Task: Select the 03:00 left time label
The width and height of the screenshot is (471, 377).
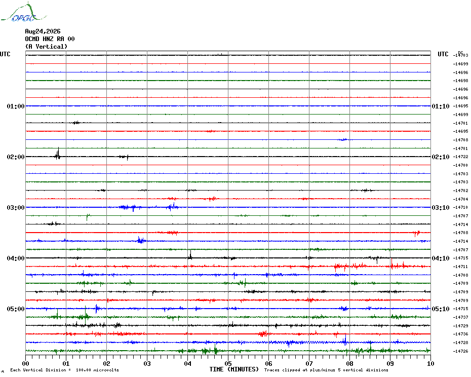Action: (x=16, y=207)
